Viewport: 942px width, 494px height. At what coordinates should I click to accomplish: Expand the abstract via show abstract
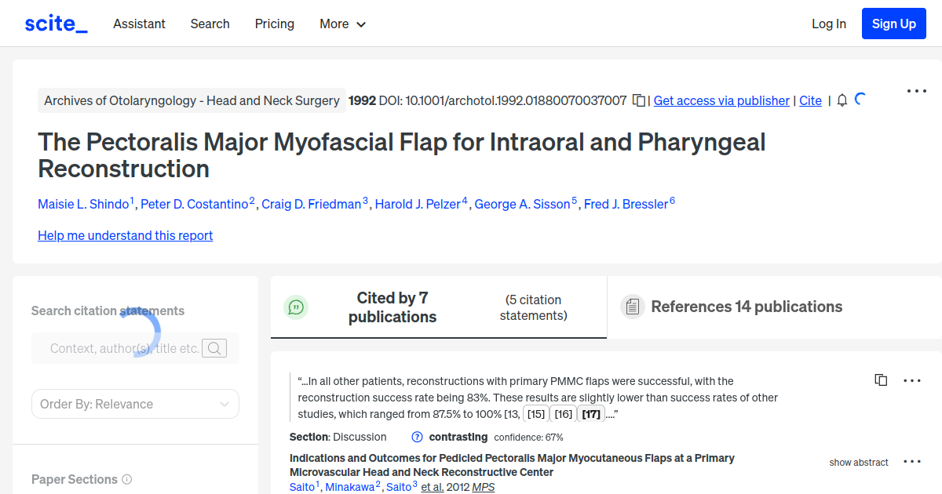(858, 462)
